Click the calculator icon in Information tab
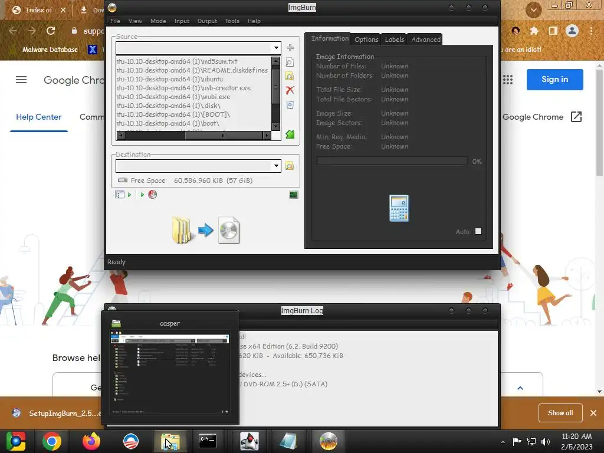604x453 pixels. (399, 208)
